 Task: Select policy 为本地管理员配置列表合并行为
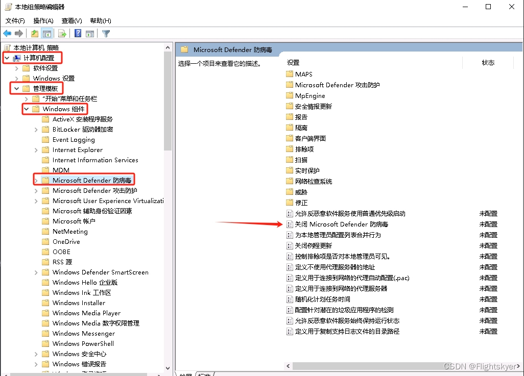click(338, 235)
